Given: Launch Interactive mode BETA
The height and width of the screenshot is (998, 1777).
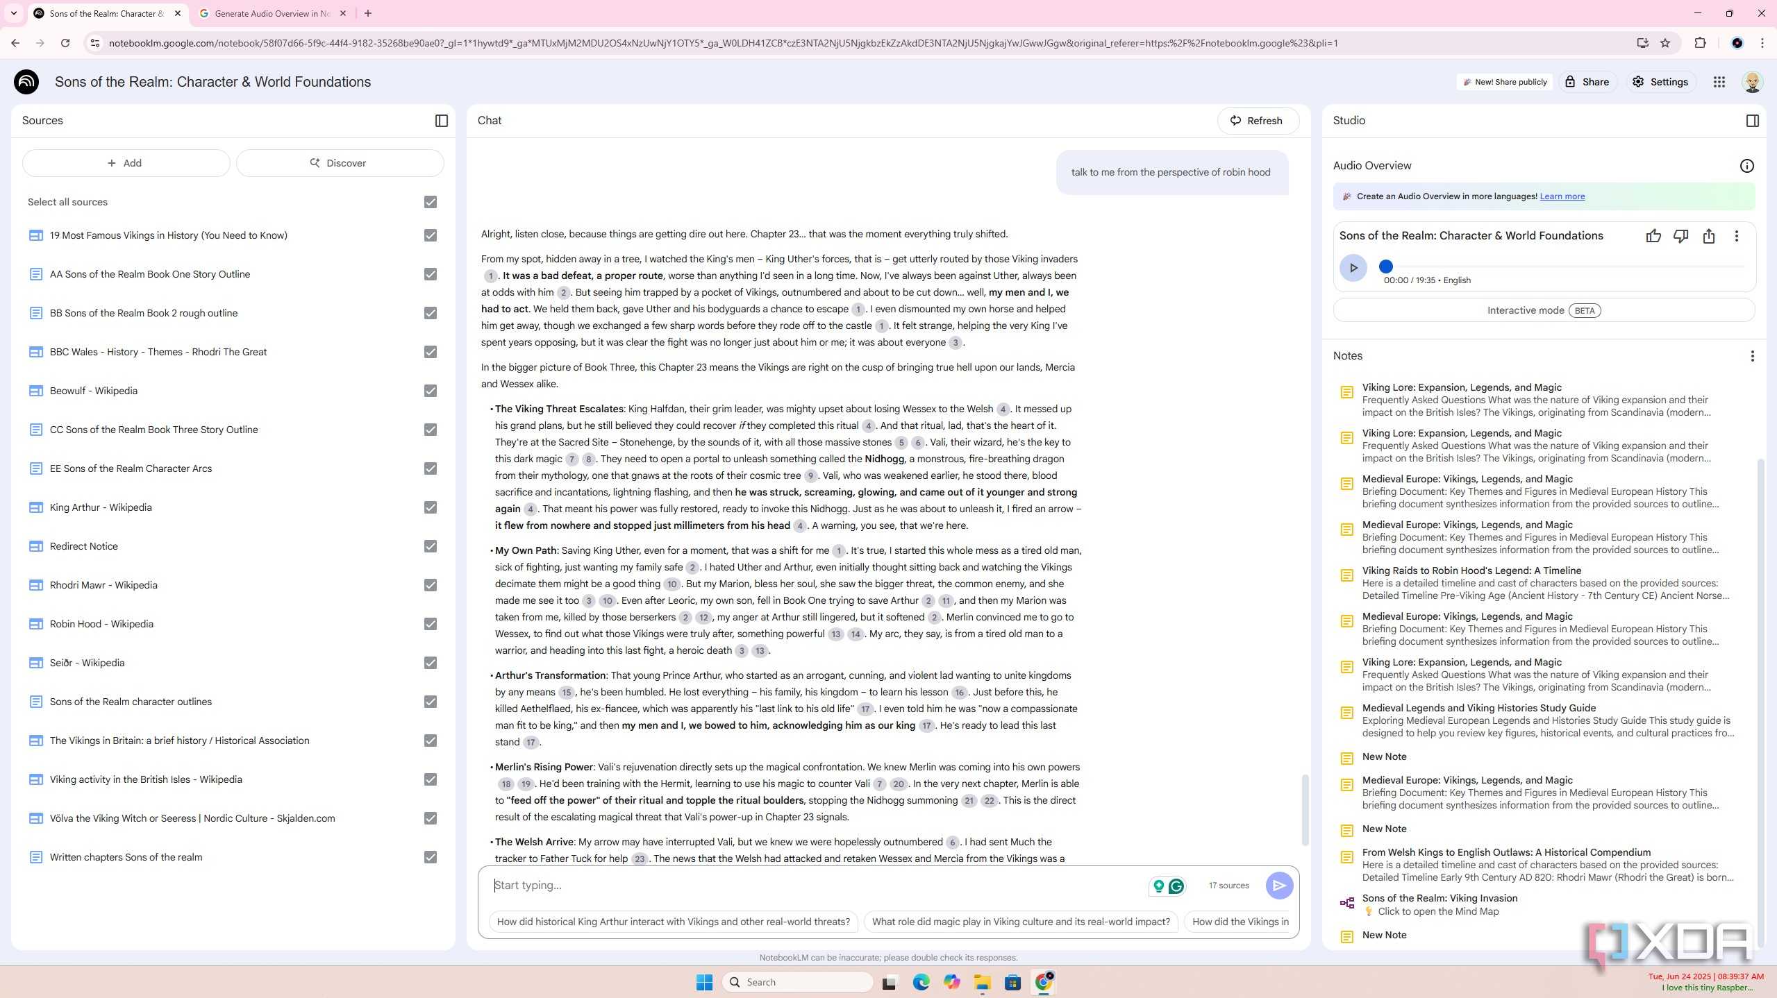Looking at the screenshot, I should click(x=1544, y=310).
